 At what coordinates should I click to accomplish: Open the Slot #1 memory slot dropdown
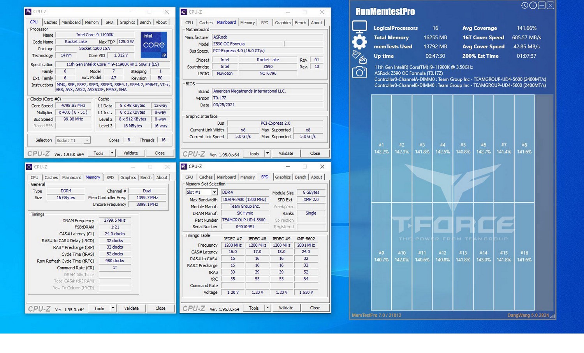214,192
